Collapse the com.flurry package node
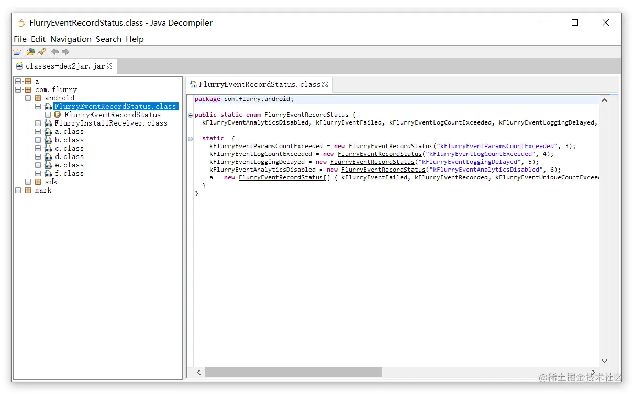Viewport: 634px width, 394px height. click(x=18, y=90)
